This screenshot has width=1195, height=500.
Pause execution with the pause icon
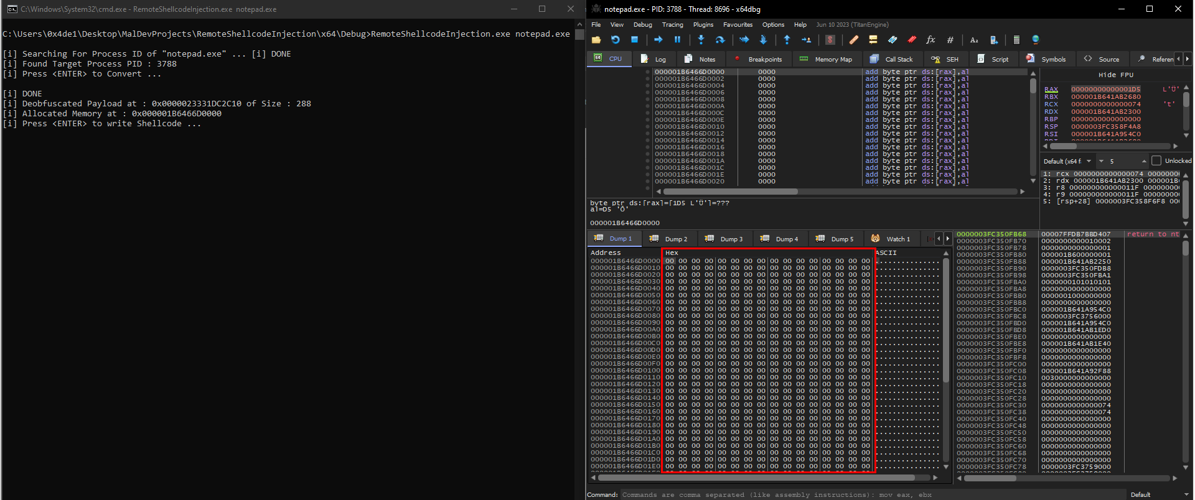pyautogui.click(x=677, y=40)
